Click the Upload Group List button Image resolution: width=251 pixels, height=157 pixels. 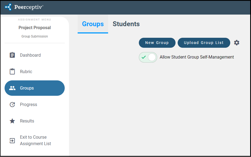(x=204, y=43)
